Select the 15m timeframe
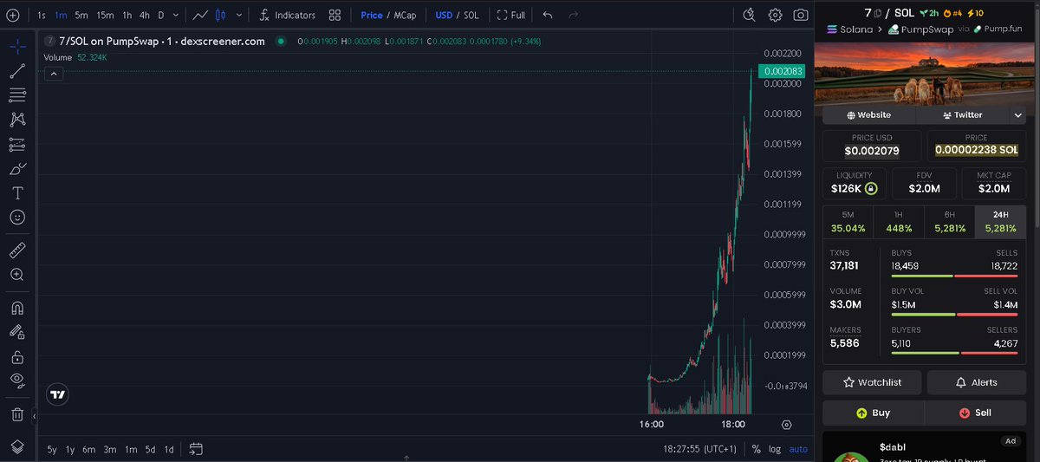Image resolution: width=1040 pixels, height=462 pixels. tap(105, 15)
